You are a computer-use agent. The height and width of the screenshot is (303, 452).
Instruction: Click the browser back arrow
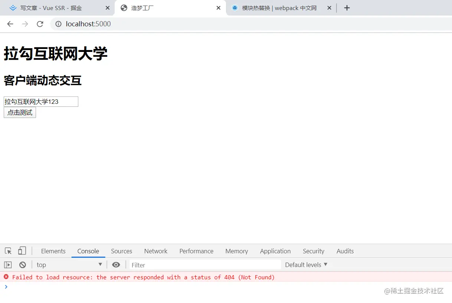tap(10, 24)
